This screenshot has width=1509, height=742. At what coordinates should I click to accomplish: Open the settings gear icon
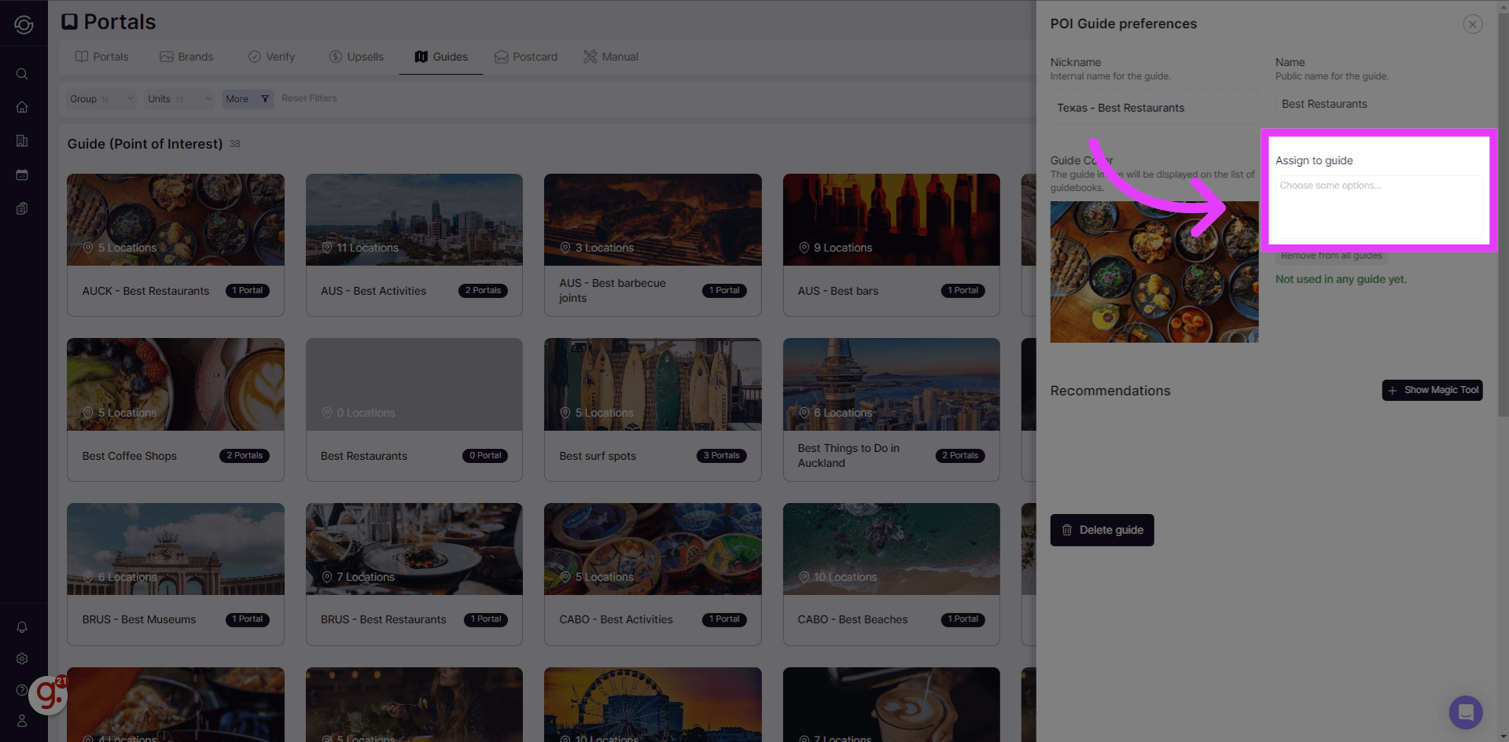(22, 659)
